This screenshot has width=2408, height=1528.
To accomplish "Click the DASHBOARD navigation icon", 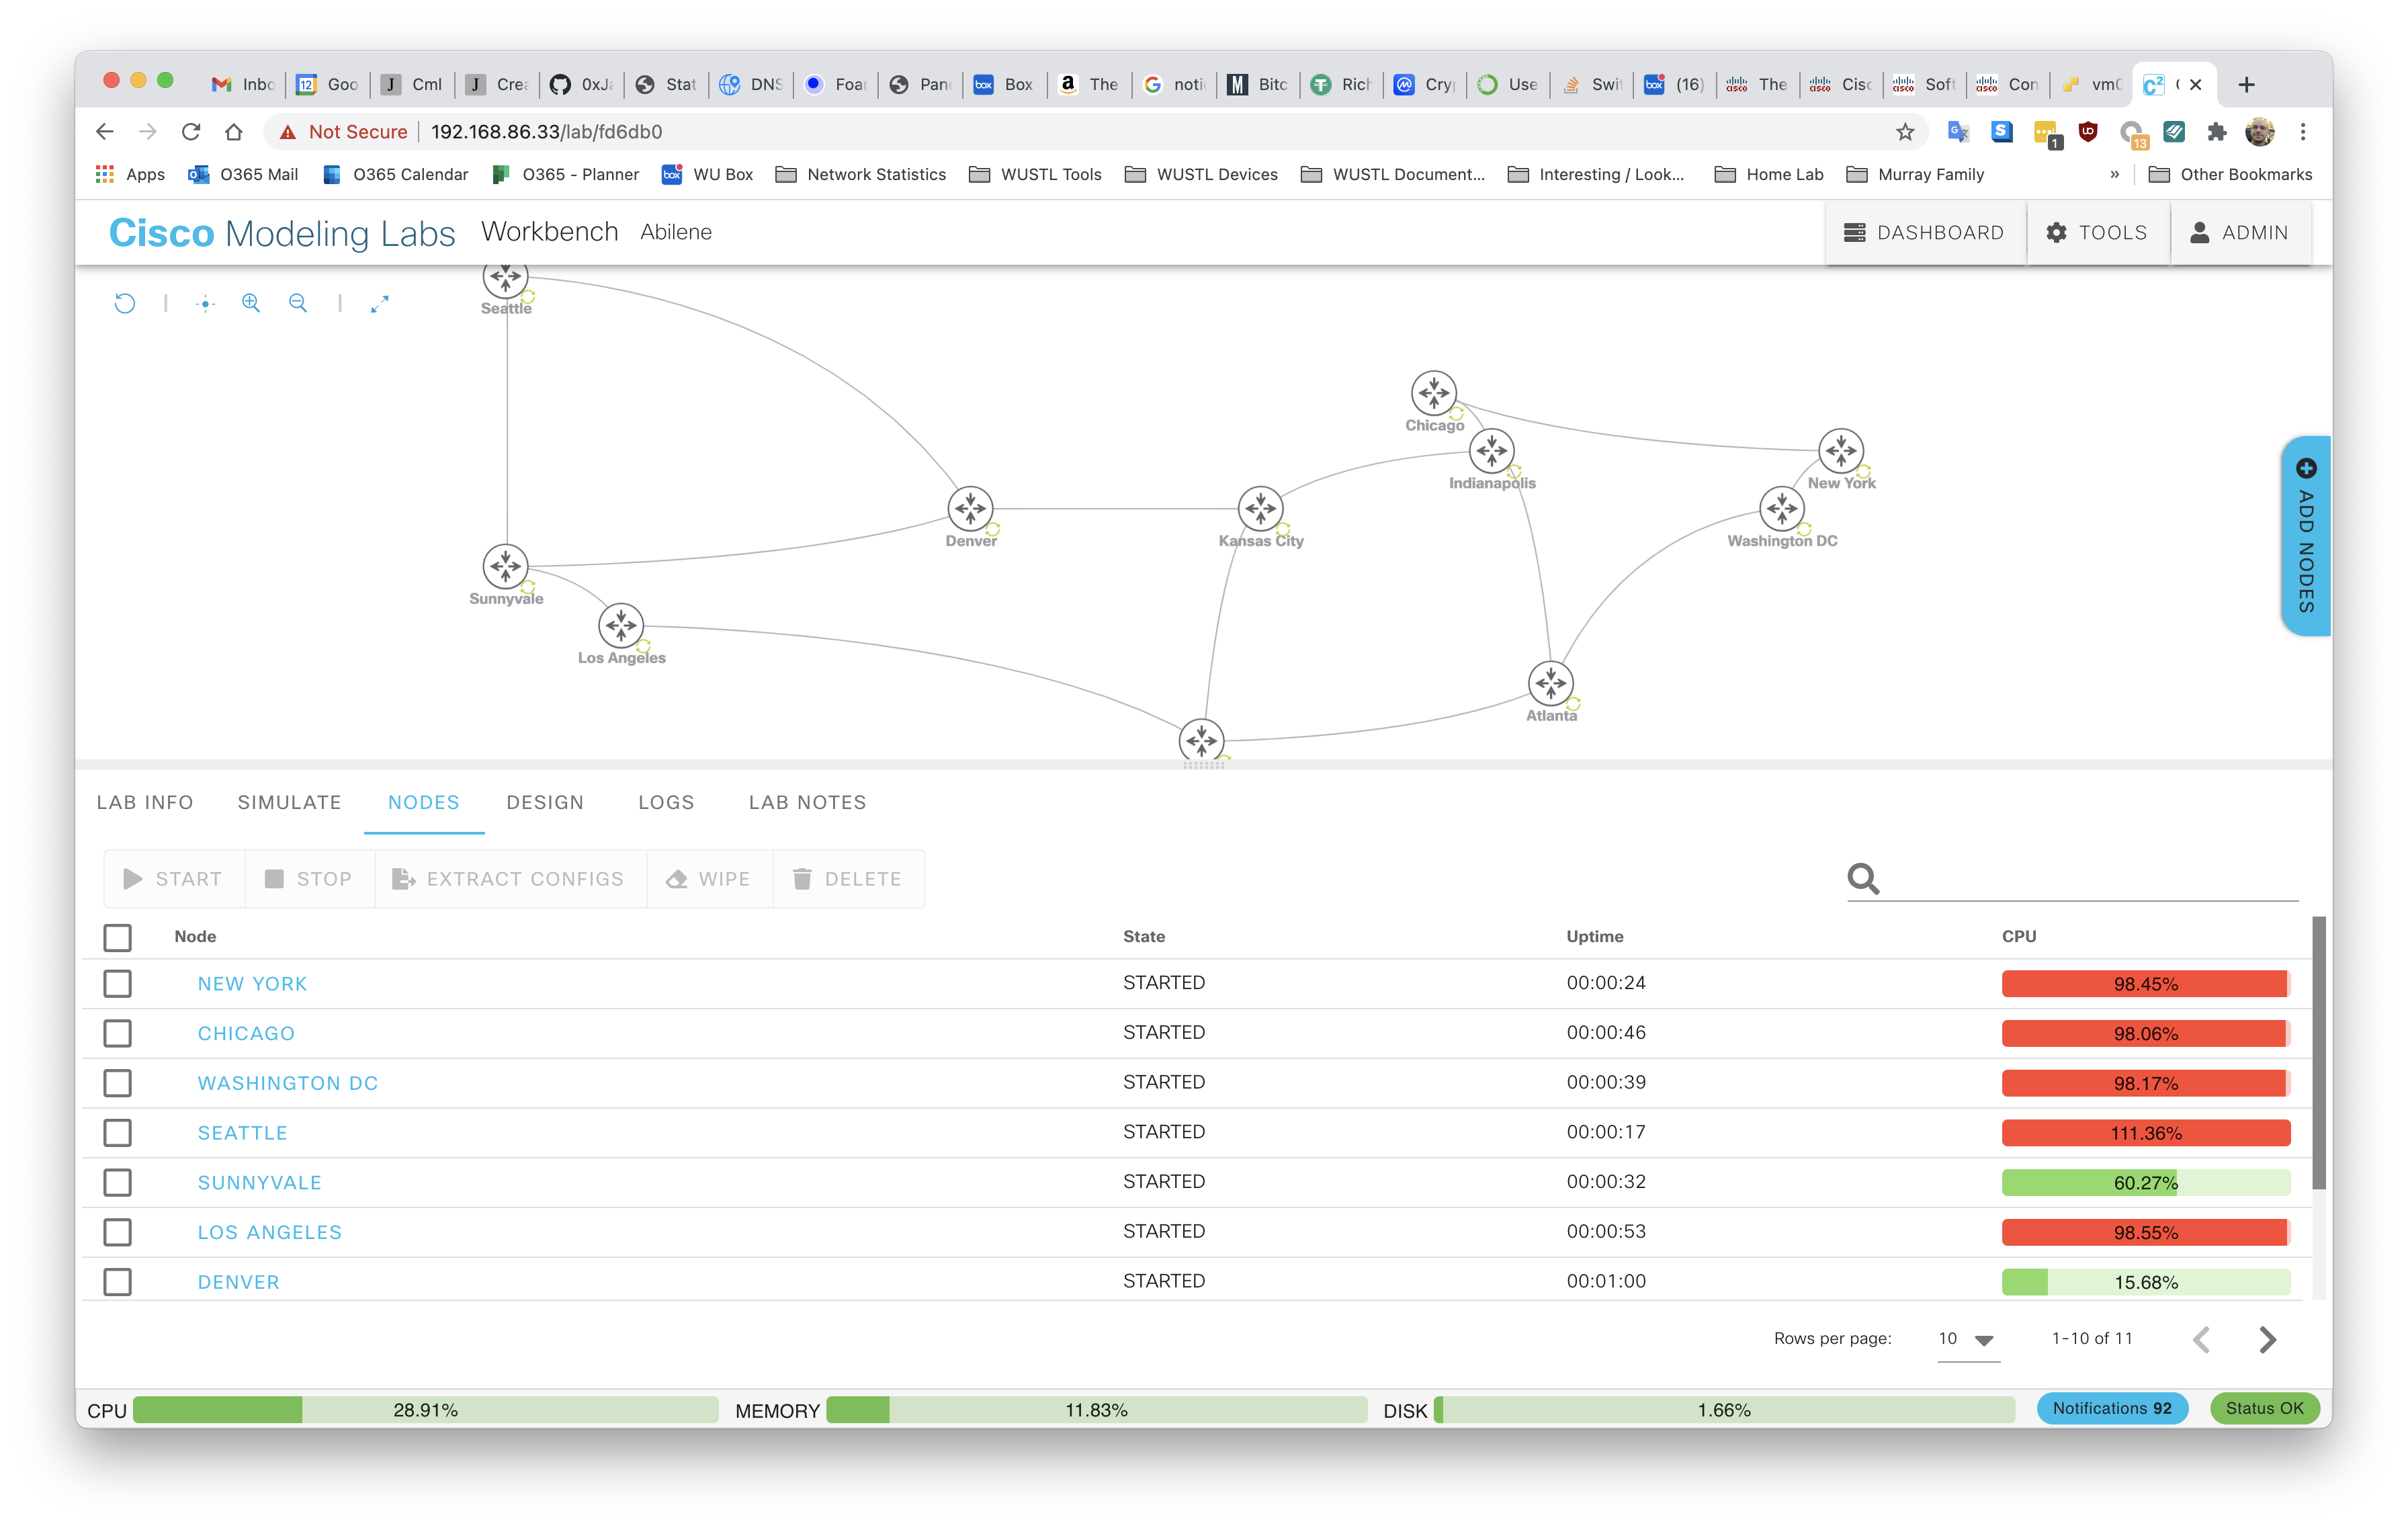I will (x=1854, y=232).
